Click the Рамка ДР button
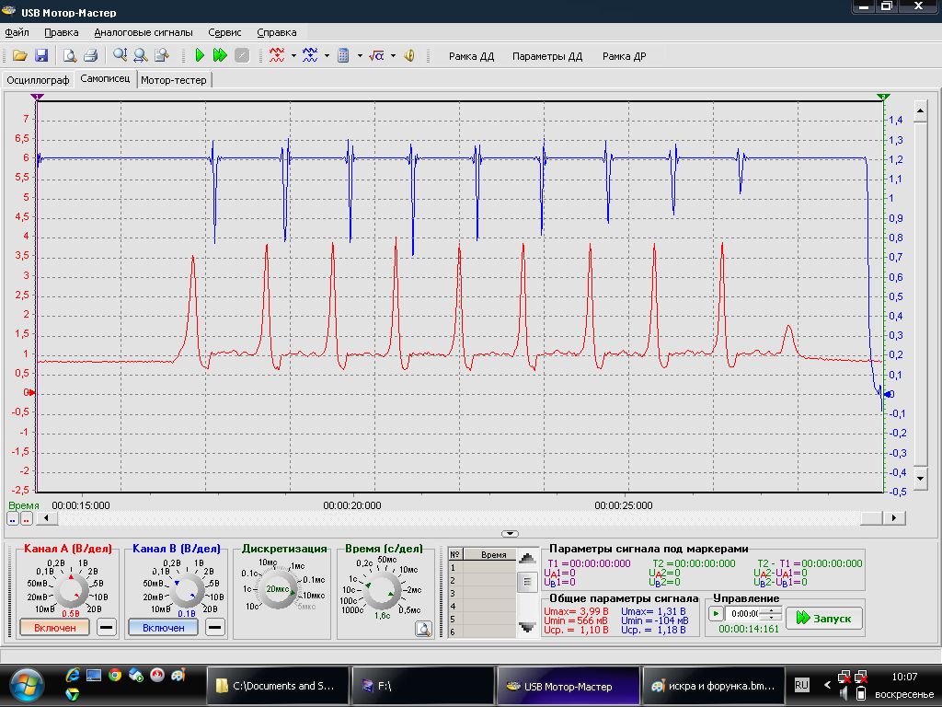942x707 pixels. tap(625, 56)
